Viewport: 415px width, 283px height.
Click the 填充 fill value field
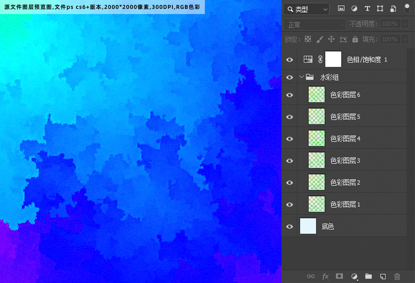[x=390, y=40]
